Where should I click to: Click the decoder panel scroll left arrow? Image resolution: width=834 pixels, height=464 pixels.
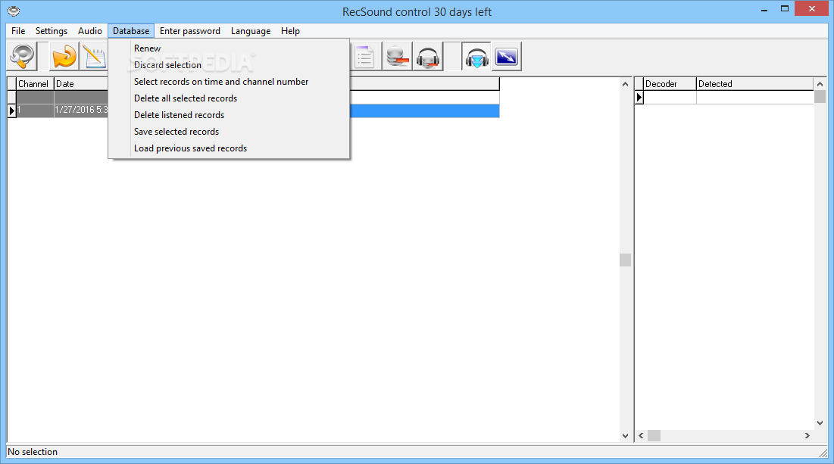pyautogui.click(x=641, y=435)
